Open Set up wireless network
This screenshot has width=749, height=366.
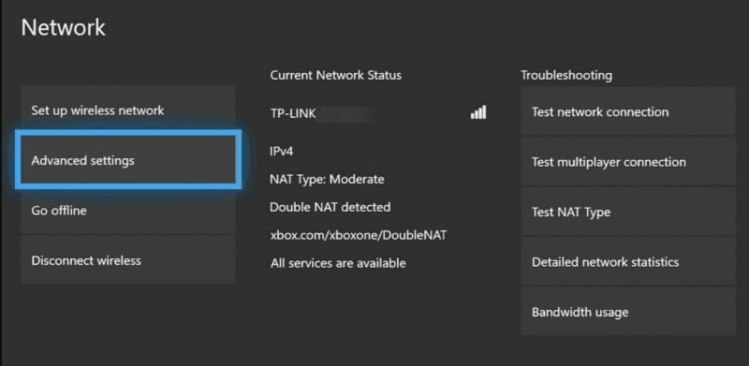tap(128, 110)
